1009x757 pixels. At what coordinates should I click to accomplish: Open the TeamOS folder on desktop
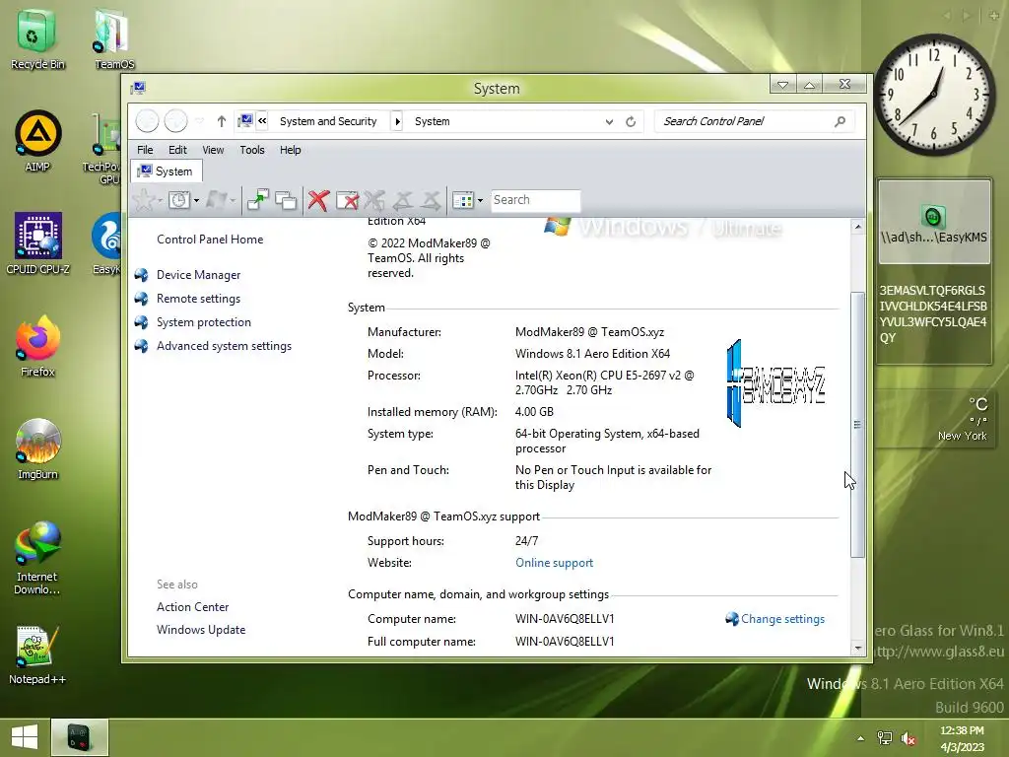point(114,39)
